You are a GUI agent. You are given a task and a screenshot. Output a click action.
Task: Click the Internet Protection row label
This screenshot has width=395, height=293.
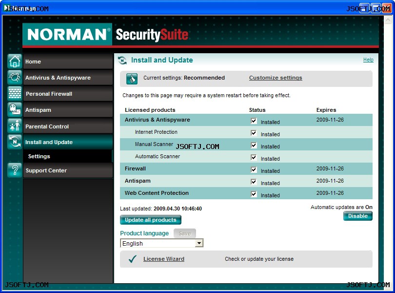(x=156, y=132)
